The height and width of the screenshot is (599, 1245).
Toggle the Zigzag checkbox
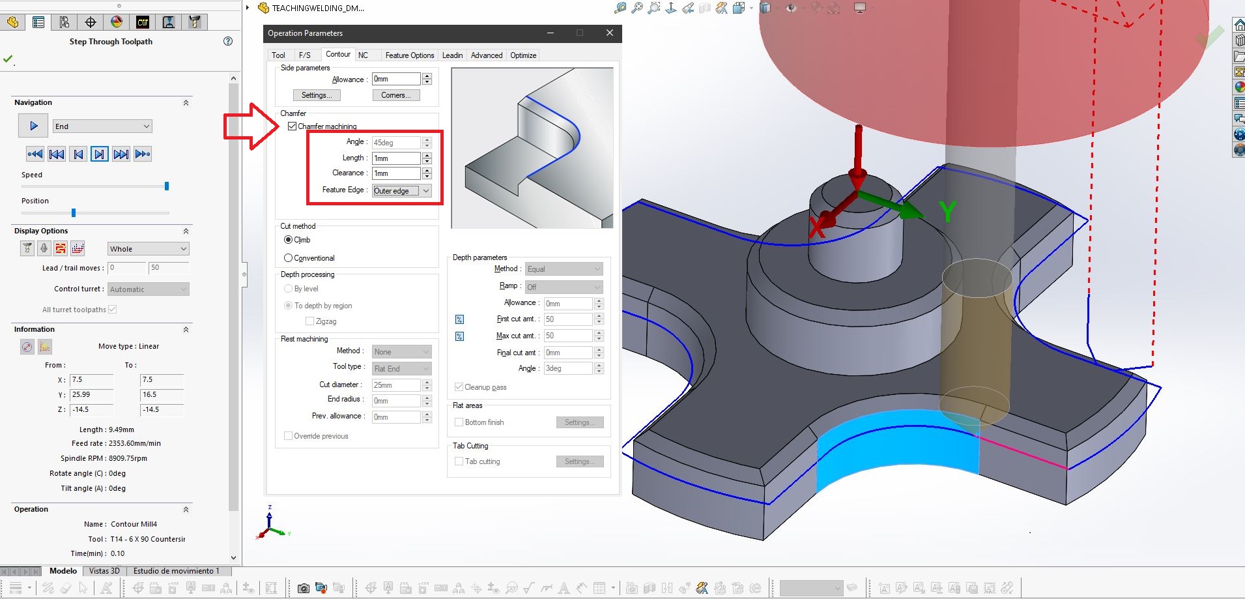point(309,321)
